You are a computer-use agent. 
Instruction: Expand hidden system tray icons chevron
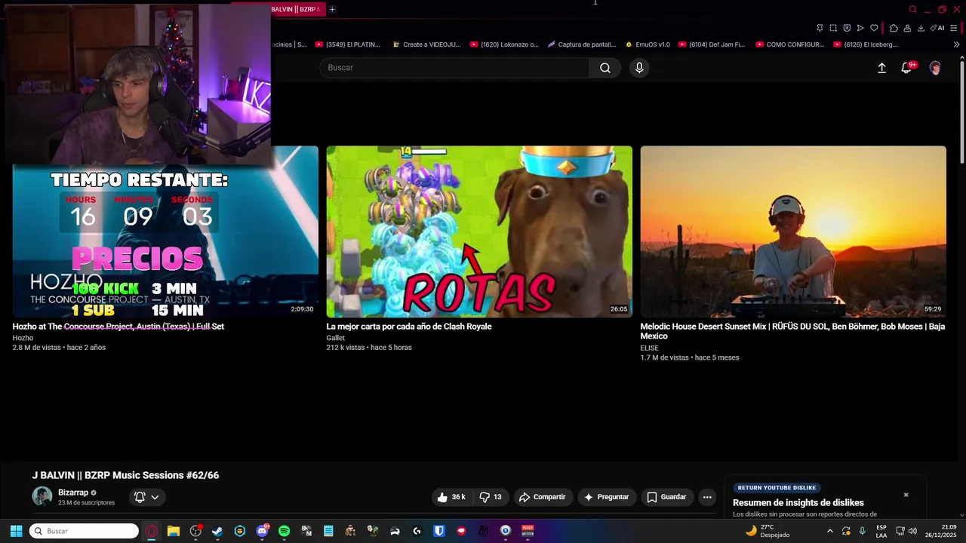[x=830, y=531]
